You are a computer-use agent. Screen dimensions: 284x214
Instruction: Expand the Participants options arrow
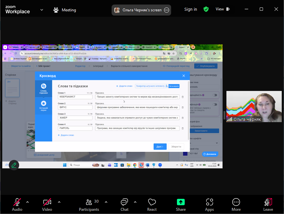106,202
